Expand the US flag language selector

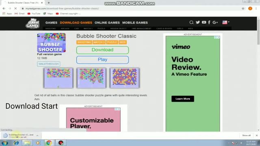[x=226, y=22]
